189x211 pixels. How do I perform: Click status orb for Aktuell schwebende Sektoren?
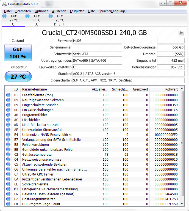tap(8, 165)
